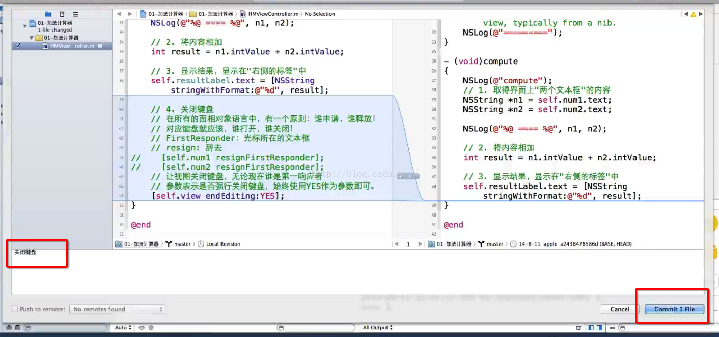The image size is (719, 337).
Task: Click the branch icon beside left master
Action: pos(169,244)
